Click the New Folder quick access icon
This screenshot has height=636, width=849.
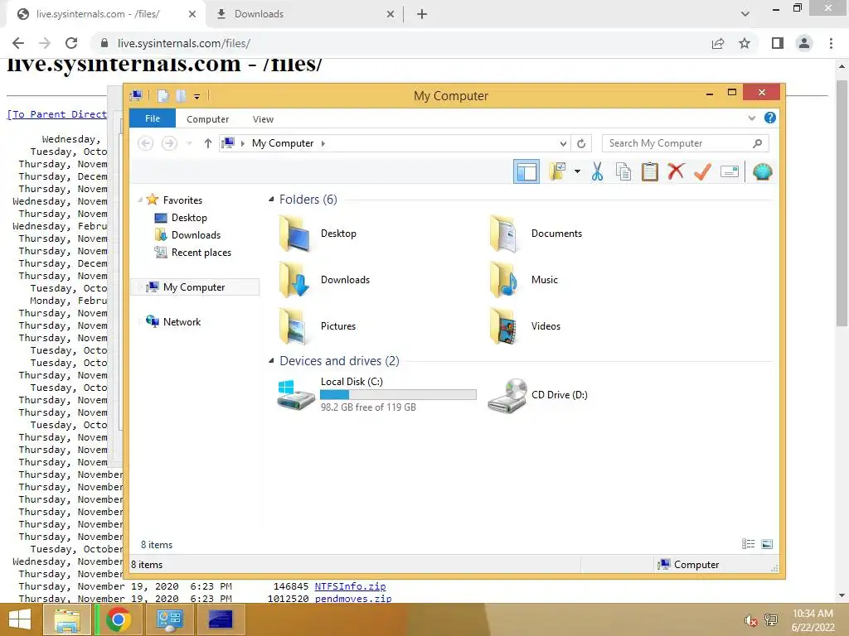tap(180, 96)
